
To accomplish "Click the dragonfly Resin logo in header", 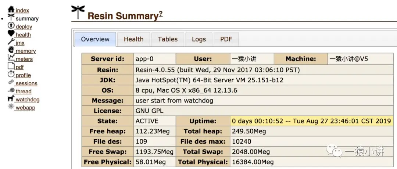I will pos(78,12).
